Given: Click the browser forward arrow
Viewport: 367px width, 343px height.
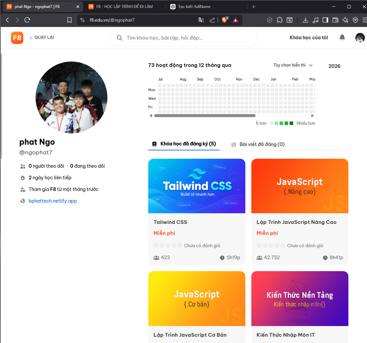Looking at the screenshot, I should point(17,20).
